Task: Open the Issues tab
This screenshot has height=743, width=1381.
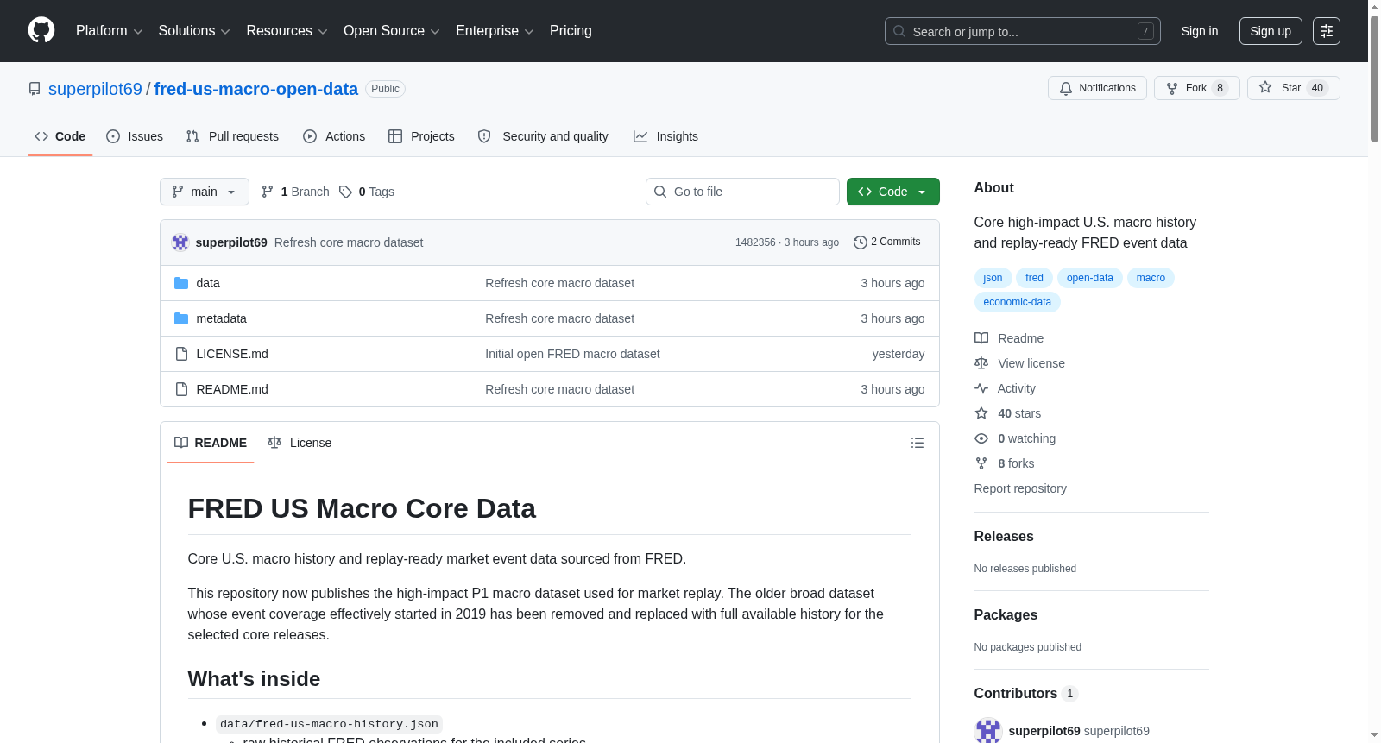Action: [x=135, y=136]
